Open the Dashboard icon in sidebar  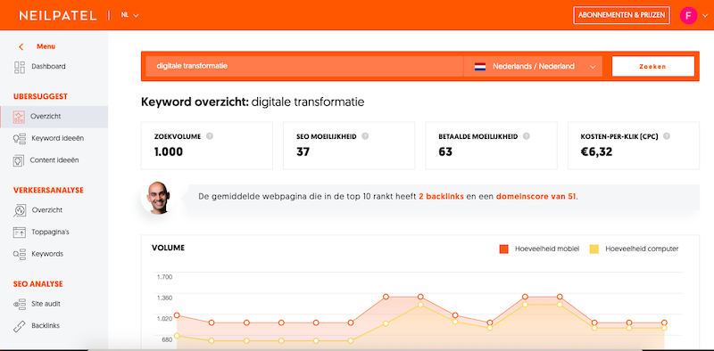coord(20,67)
